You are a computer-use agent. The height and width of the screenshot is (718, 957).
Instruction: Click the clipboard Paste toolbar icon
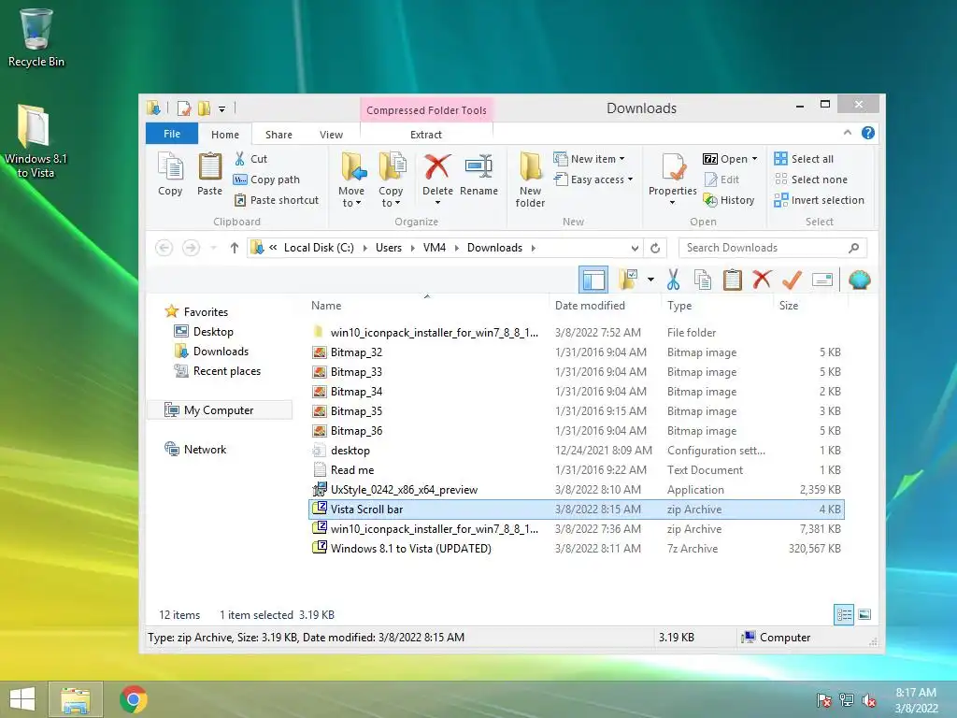coord(733,280)
